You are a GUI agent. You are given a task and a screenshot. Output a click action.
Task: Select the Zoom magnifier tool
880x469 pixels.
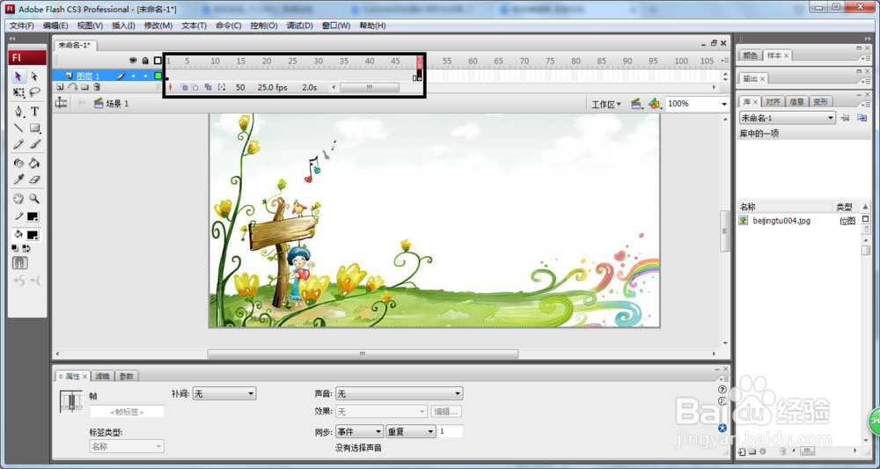click(x=35, y=199)
